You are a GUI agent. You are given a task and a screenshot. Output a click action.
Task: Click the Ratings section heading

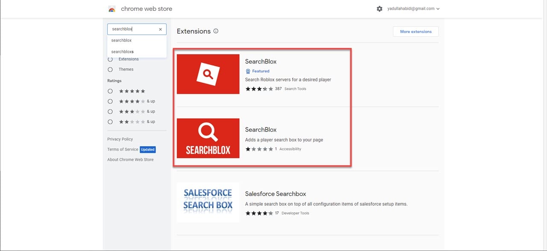114,81
